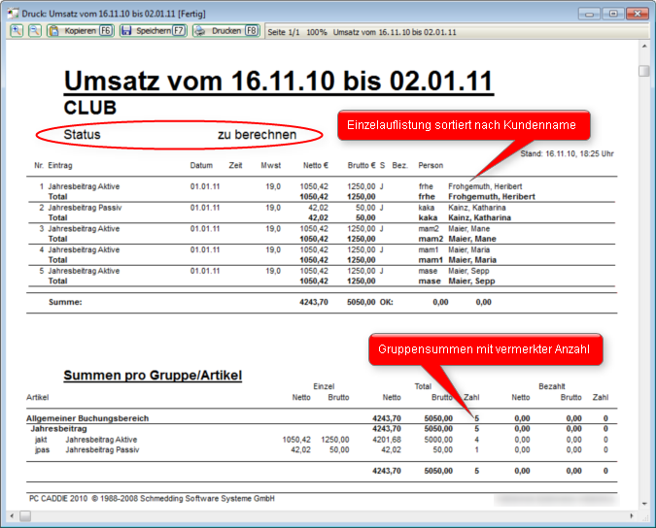656x528 pixels.
Task: Maximize the print preview window
Action: 613,14
